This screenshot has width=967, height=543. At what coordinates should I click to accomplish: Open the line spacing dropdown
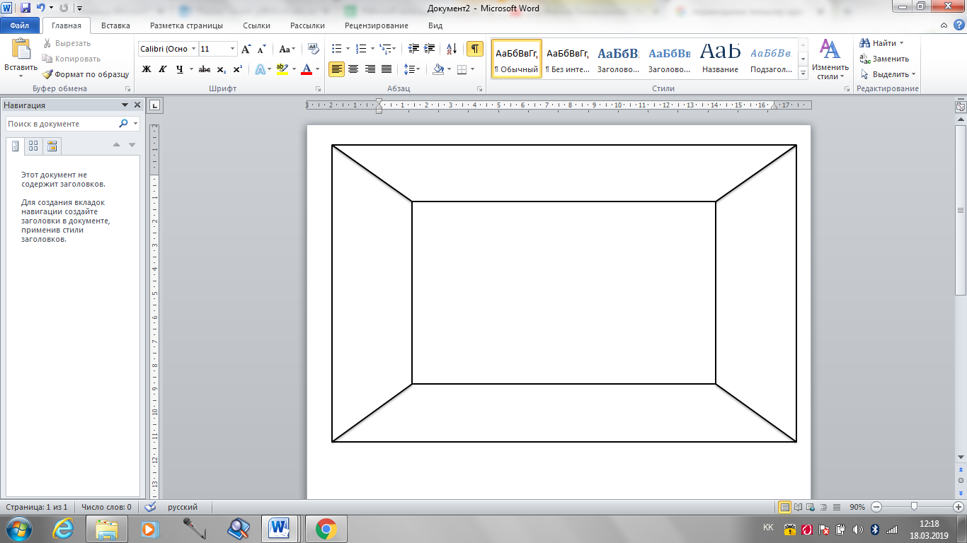tap(411, 69)
